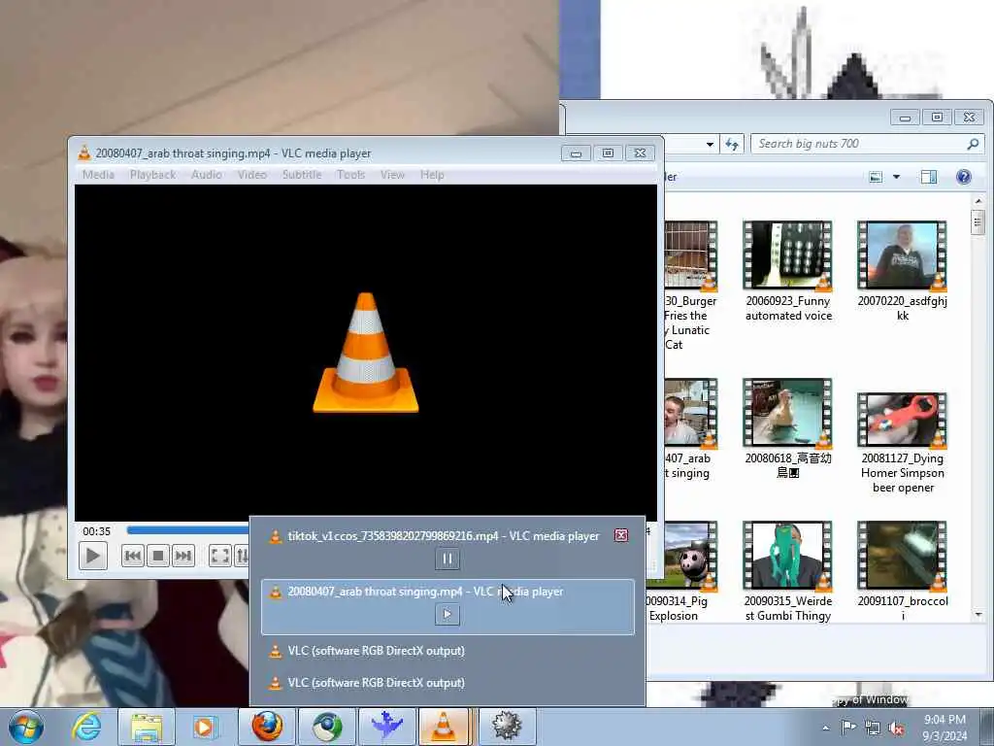
Task: Open the Subtitle menu
Action: click(302, 175)
